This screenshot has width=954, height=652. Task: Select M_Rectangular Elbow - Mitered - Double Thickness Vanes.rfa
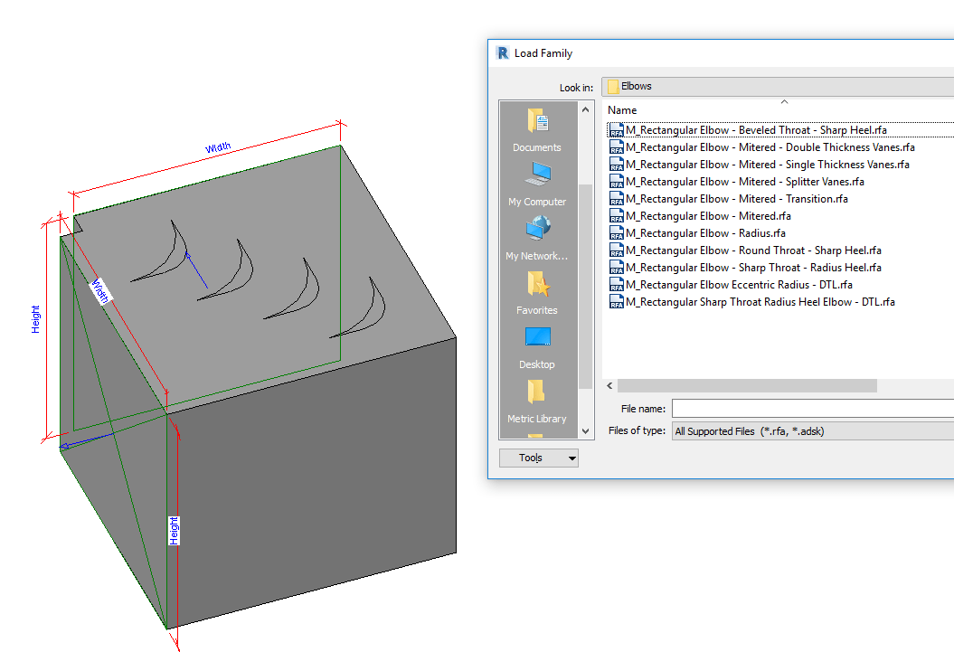coord(770,147)
